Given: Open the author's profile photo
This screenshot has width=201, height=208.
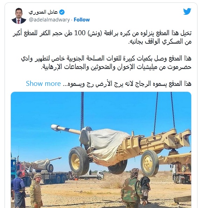Looking at the screenshot, I should pos(19,16).
